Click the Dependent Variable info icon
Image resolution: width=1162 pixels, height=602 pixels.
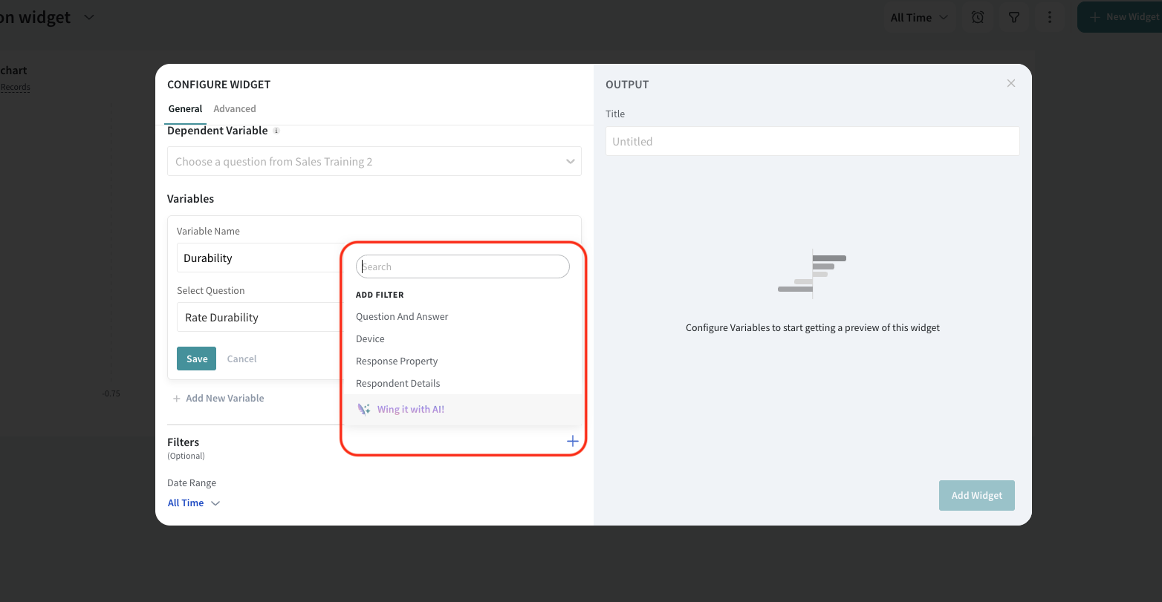pos(276,131)
